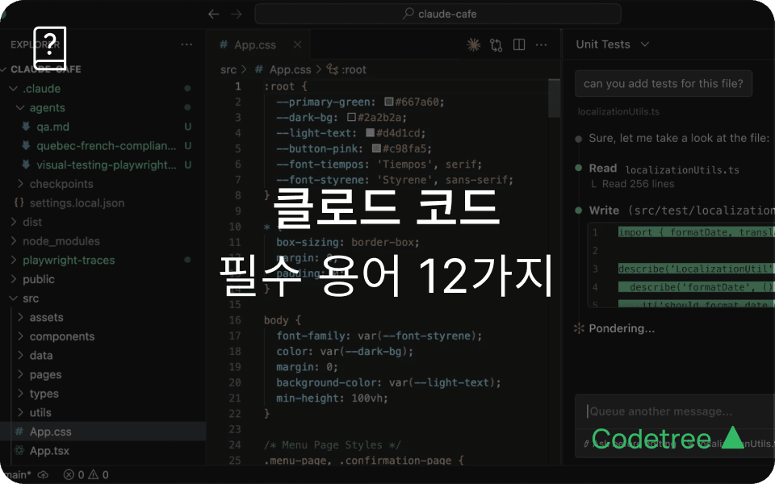Click the min-height: 100vh line
The width and height of the screenshot is (775, 484).
click(332, 398)
